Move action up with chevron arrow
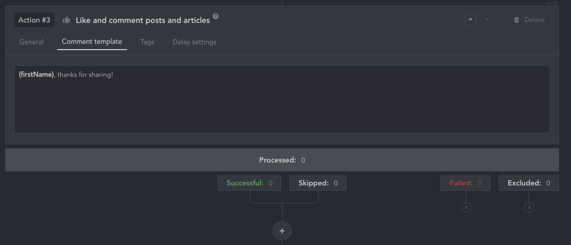571x245 pixels. [x=470, y=19]
